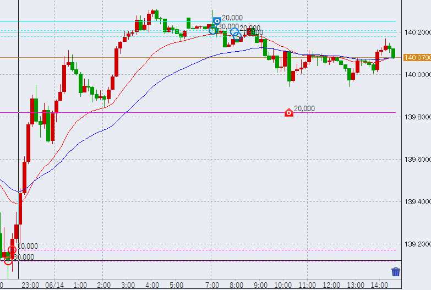Click the 20,000 text beside the red marker
This screenshot has height=290, width=431.
point(304,108)
